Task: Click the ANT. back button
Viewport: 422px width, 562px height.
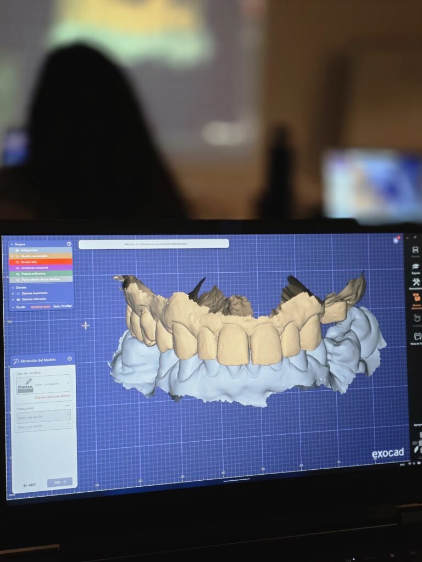Action: 29,485
